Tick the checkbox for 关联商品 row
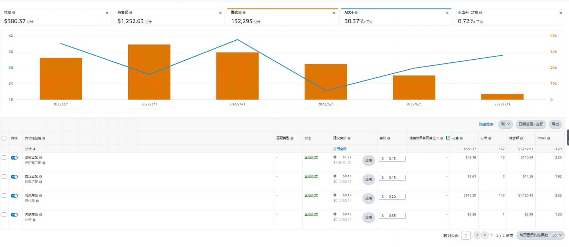This screenshot has height=247, width=569. [4, 215]
